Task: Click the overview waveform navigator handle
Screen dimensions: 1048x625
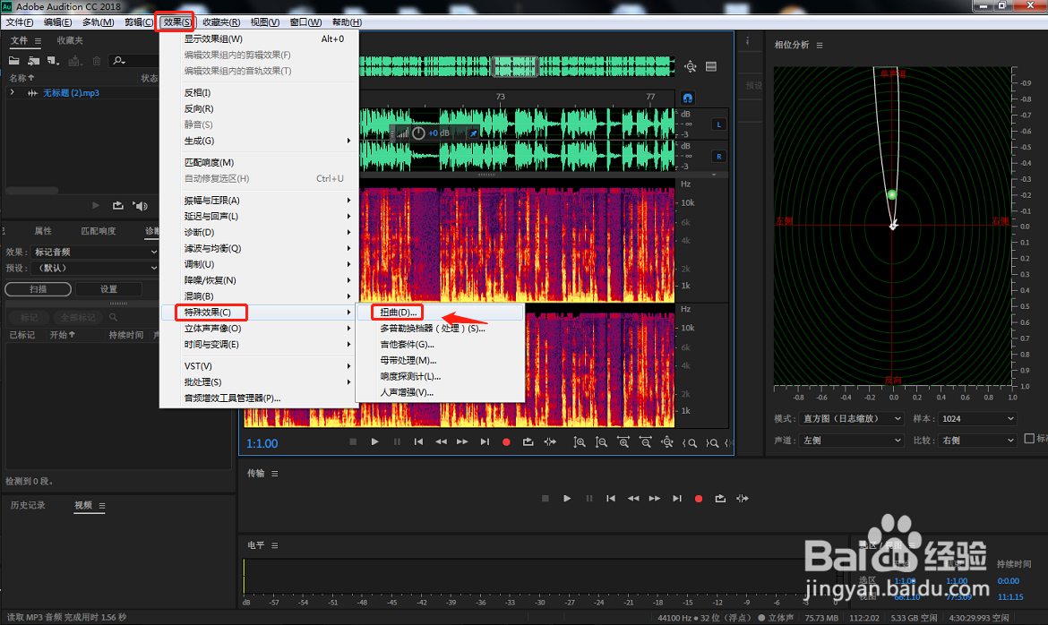Action: [x=515, y=66]
